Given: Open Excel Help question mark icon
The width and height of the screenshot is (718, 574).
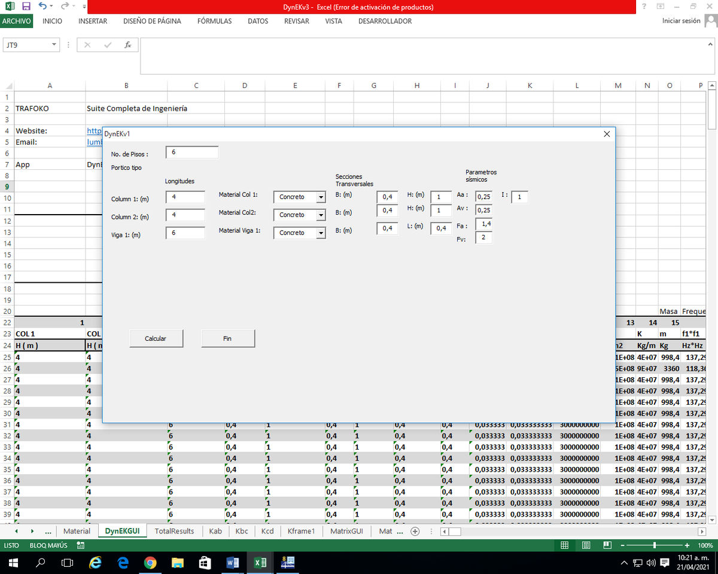Looking at the screenshot, I should pos(644,7).
